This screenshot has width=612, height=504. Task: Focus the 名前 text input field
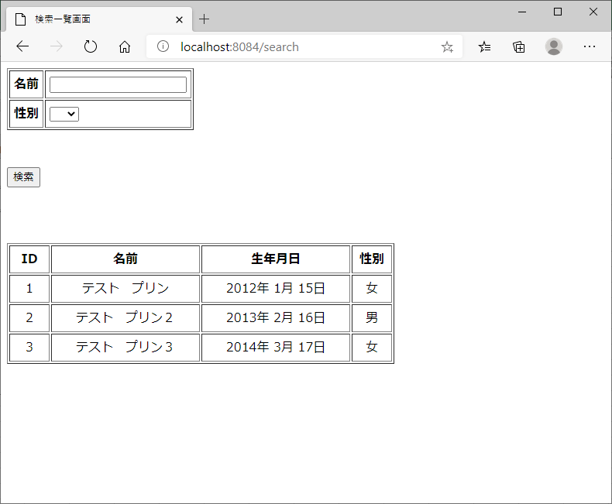coord(118,84)
